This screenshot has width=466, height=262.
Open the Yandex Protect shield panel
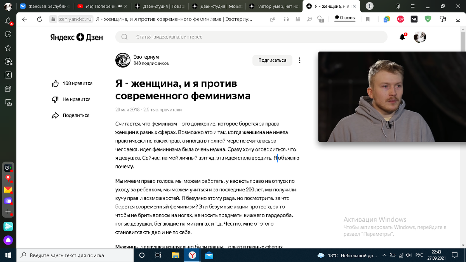tap(321, 19)
